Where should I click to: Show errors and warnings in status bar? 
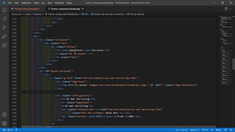(7, 130)
